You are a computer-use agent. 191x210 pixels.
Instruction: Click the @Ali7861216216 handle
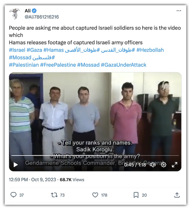[42, 17]
